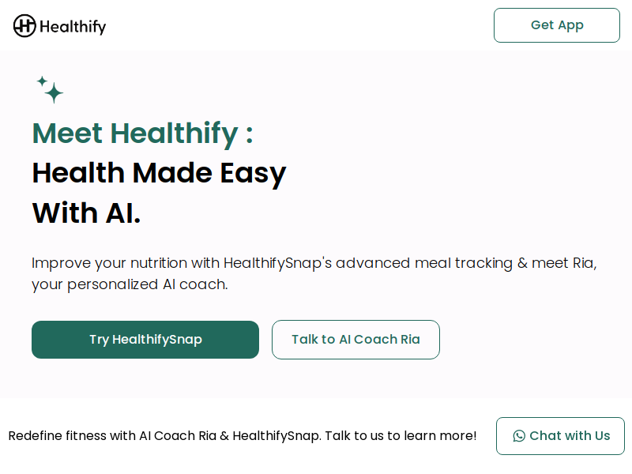Screen dimensions: 632x474
Task: Start the Try HealthifySnap button
Action: 145,340
